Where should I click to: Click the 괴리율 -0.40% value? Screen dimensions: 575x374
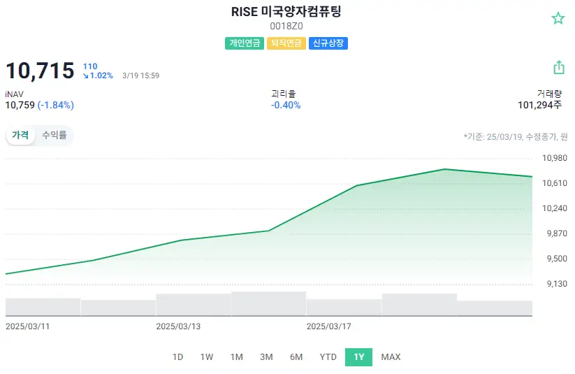point(286,105)
